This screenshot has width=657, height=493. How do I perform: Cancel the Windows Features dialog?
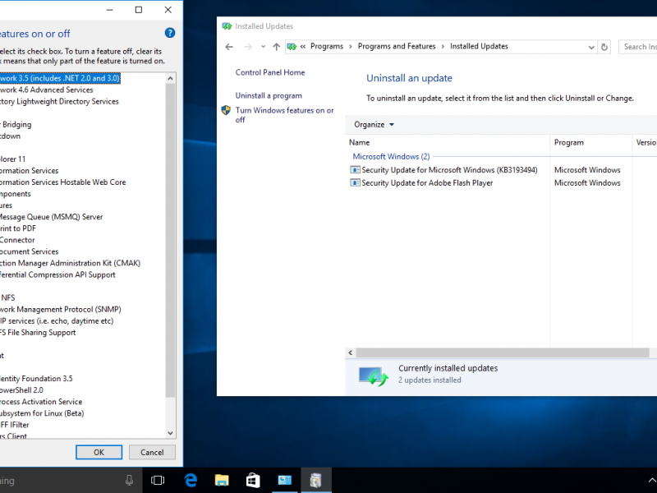(152, 453)
